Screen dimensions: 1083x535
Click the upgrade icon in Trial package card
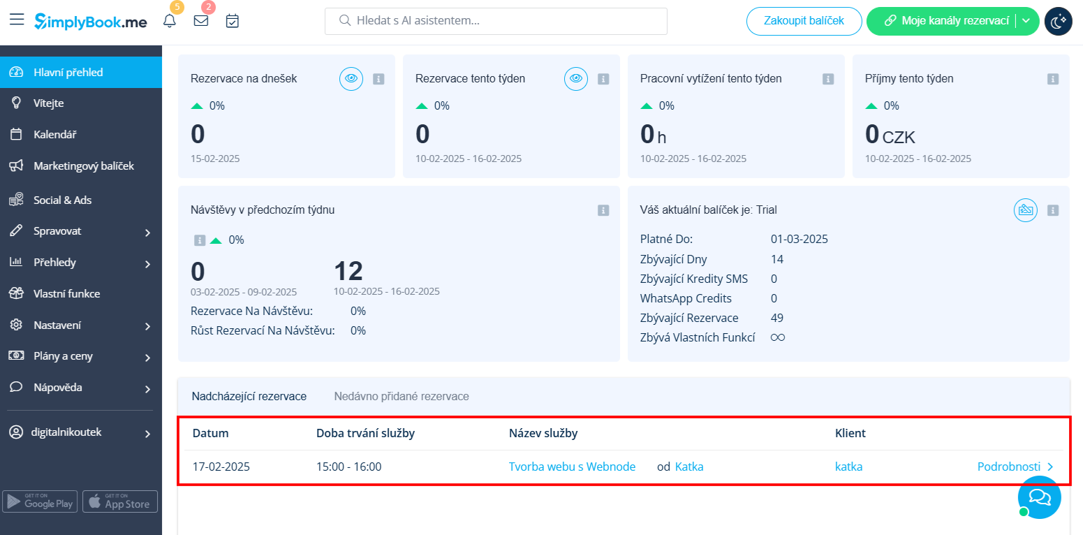(1025, 210)
